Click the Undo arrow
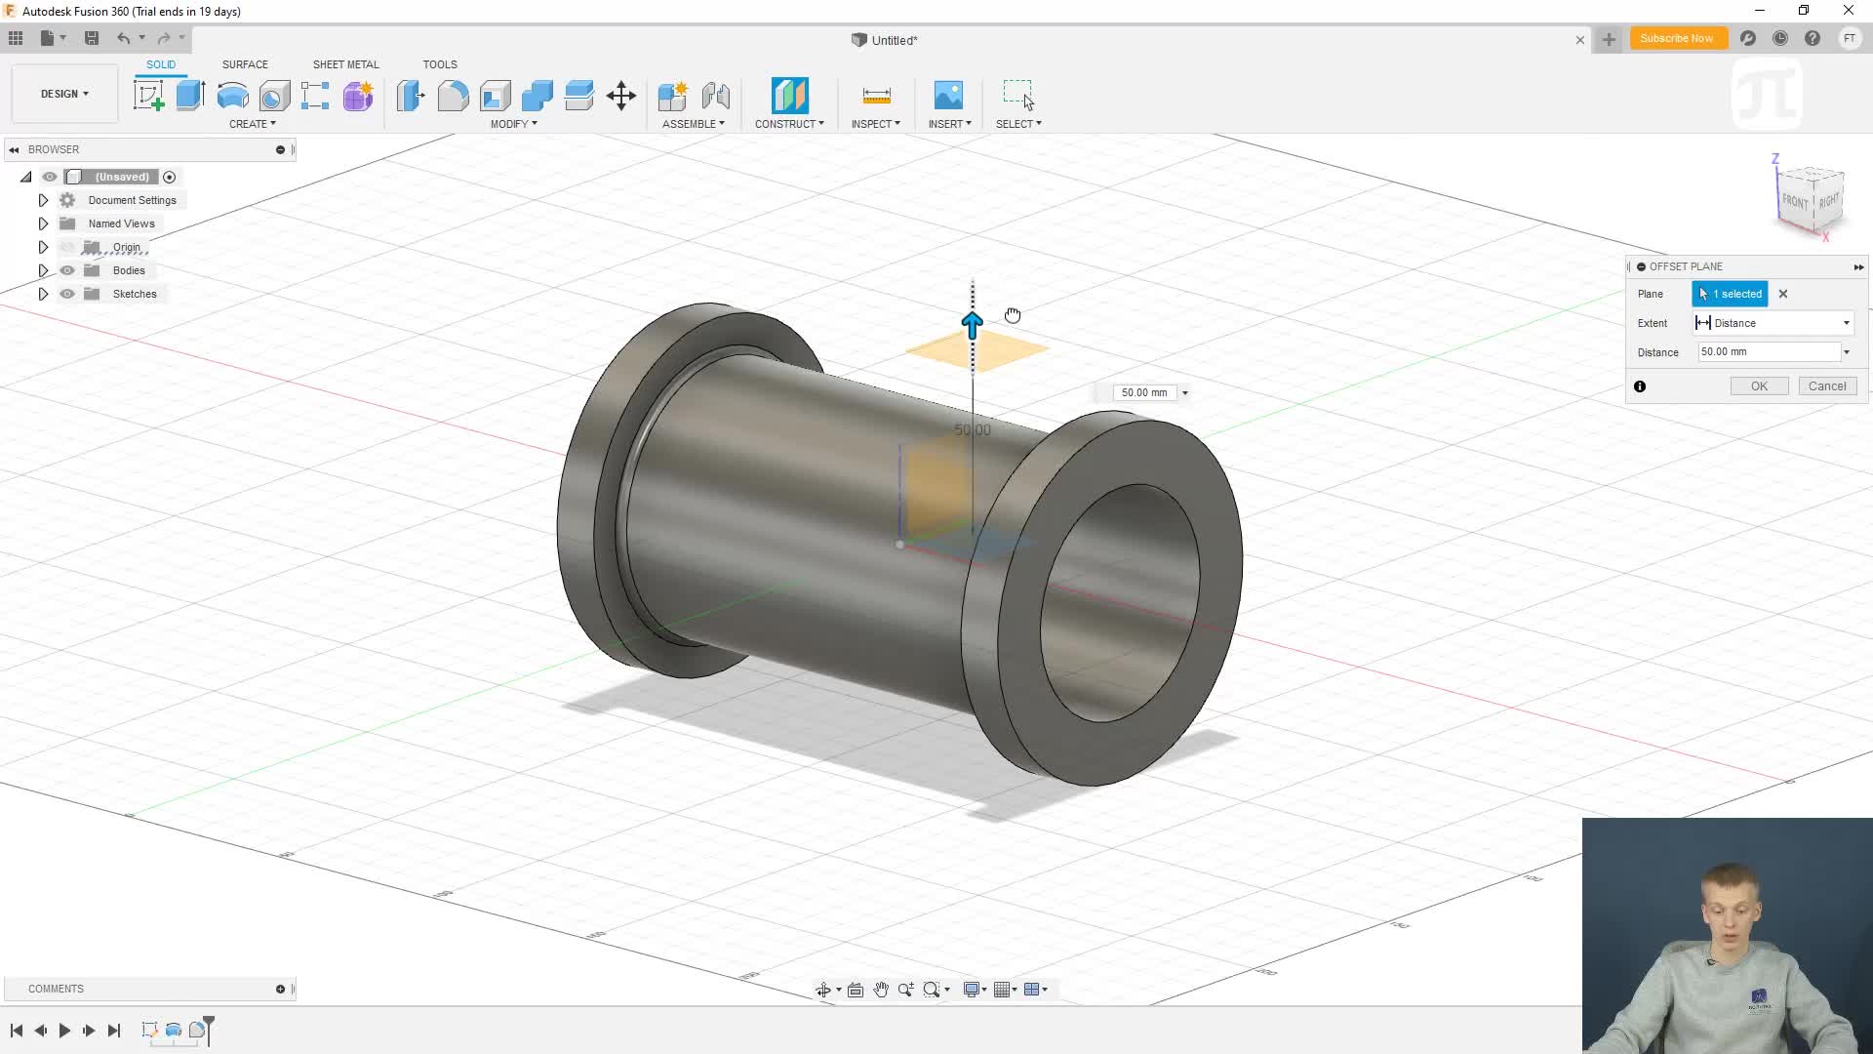This screenshot has height=1054, width=1873. pyautogui.click(x=123, y=38)
